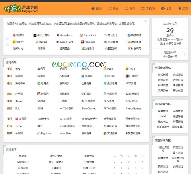Open ArmorGames link
Screen dimensions: 191x174
133,108
